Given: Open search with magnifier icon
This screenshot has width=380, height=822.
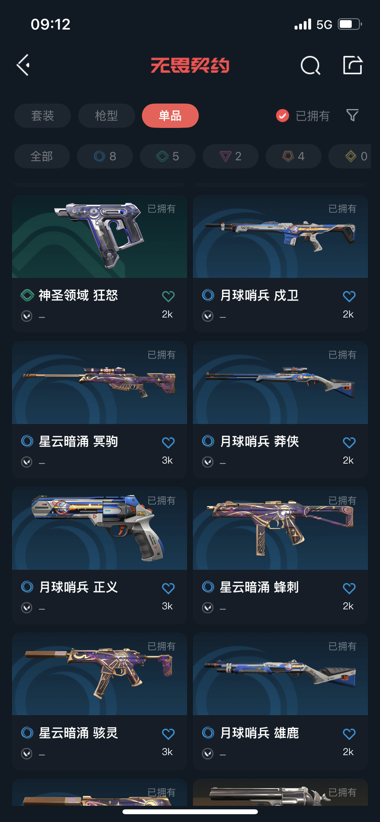Looking at the screenshot, I should point(310,65).
